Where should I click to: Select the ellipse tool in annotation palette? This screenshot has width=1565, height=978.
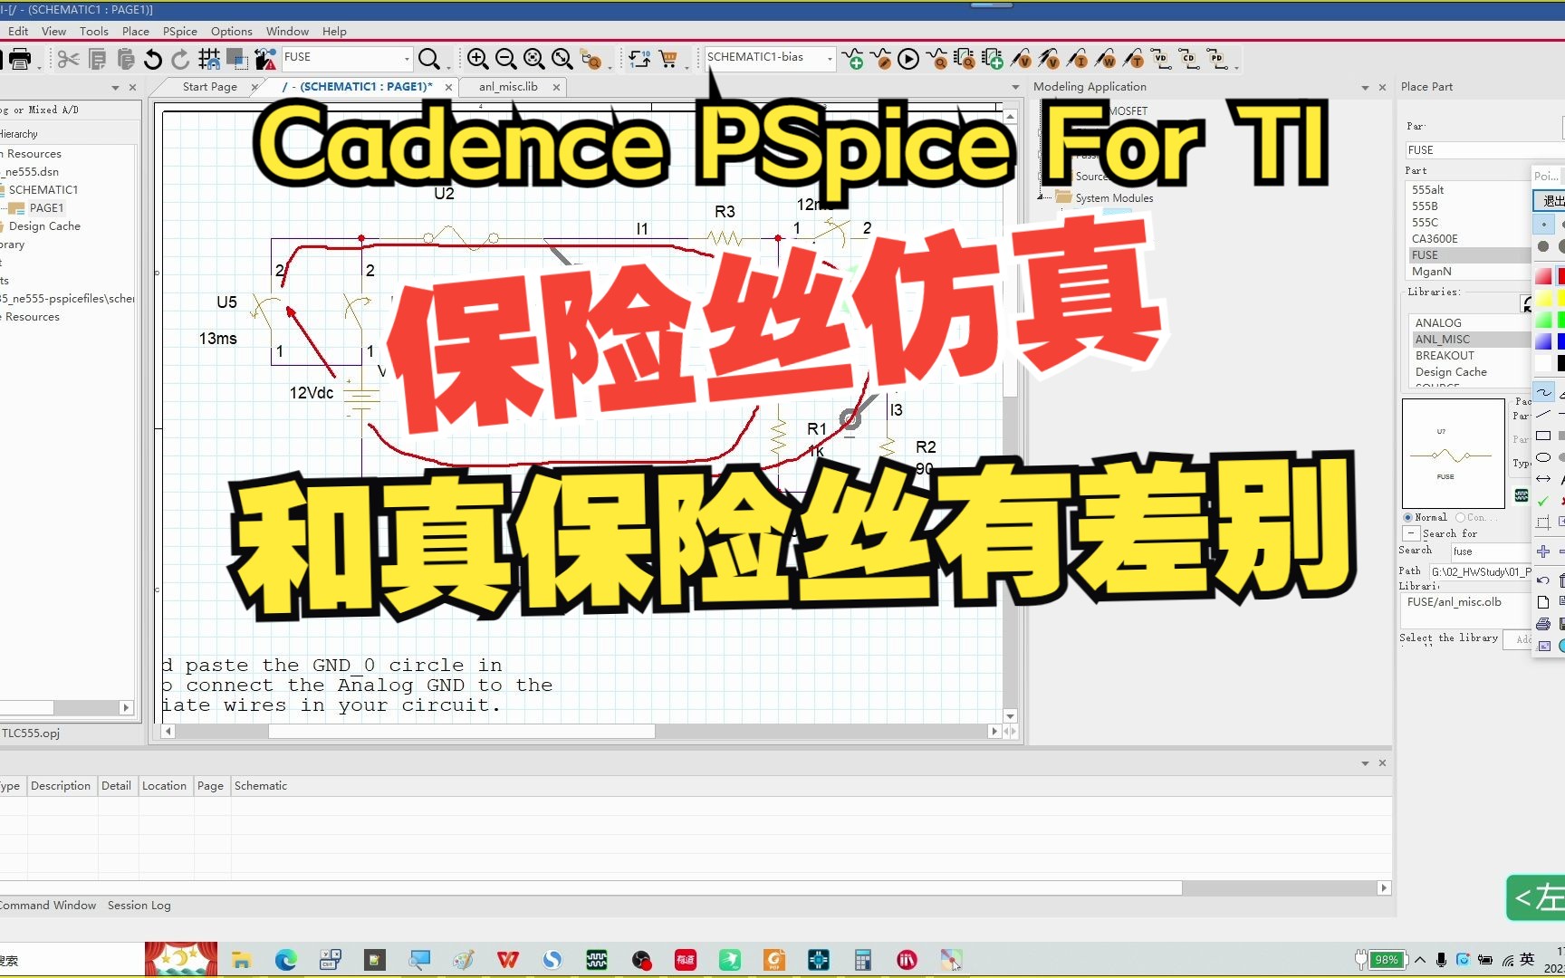pos(1544,457)
